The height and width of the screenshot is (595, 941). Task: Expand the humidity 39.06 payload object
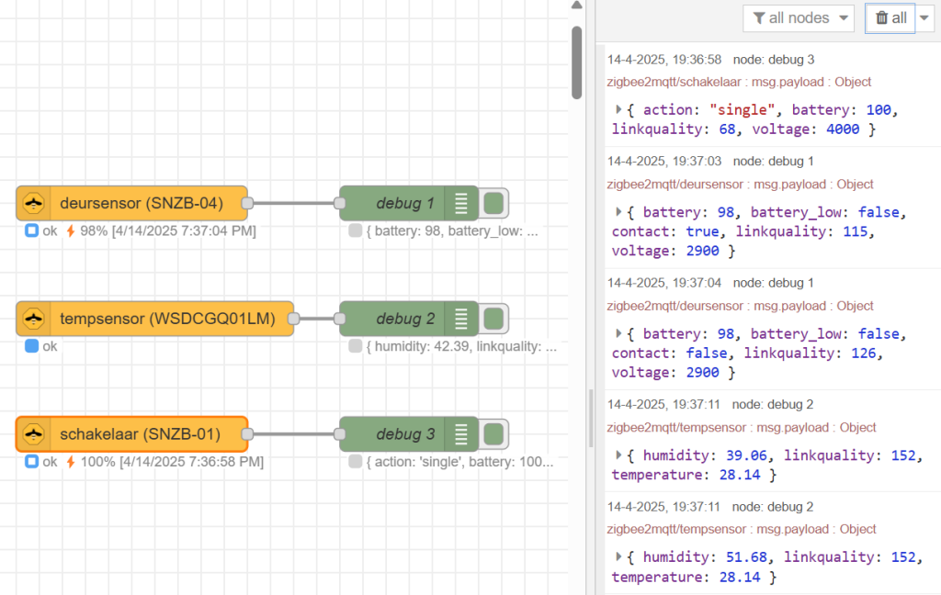(619, 455)
